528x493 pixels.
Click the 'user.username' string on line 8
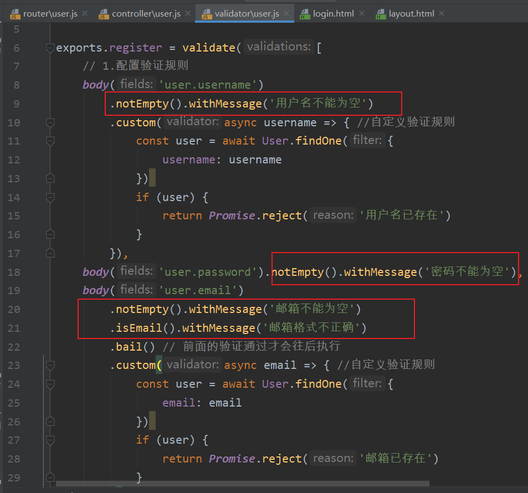pyautogui.click(x=208, y=85)
